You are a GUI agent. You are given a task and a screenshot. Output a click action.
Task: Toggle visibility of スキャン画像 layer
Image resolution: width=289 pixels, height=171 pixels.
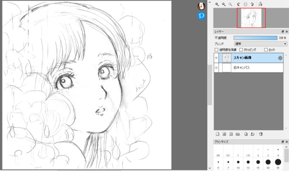click(216, 58)
